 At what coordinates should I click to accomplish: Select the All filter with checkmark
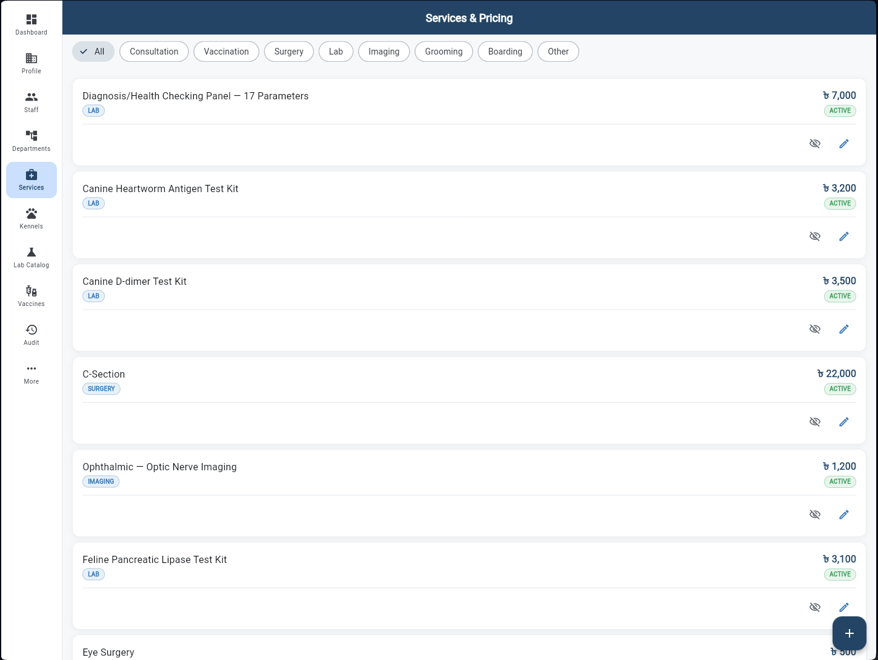93,52
